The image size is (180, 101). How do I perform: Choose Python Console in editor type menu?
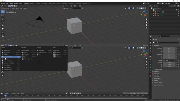pyautogui.click(x=44, y=53)
